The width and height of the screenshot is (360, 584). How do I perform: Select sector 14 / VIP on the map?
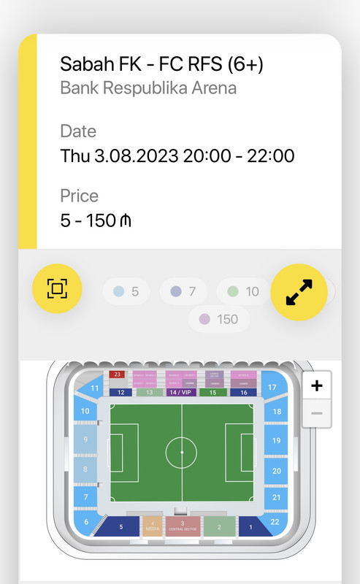pyautogui.click(x=181, y=392)
